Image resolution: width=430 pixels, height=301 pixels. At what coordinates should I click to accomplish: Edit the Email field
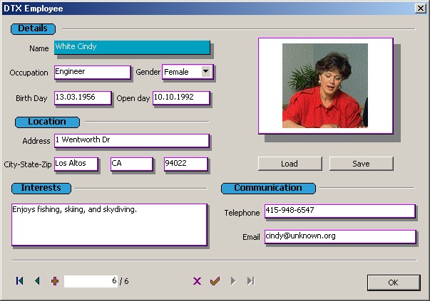340,236
